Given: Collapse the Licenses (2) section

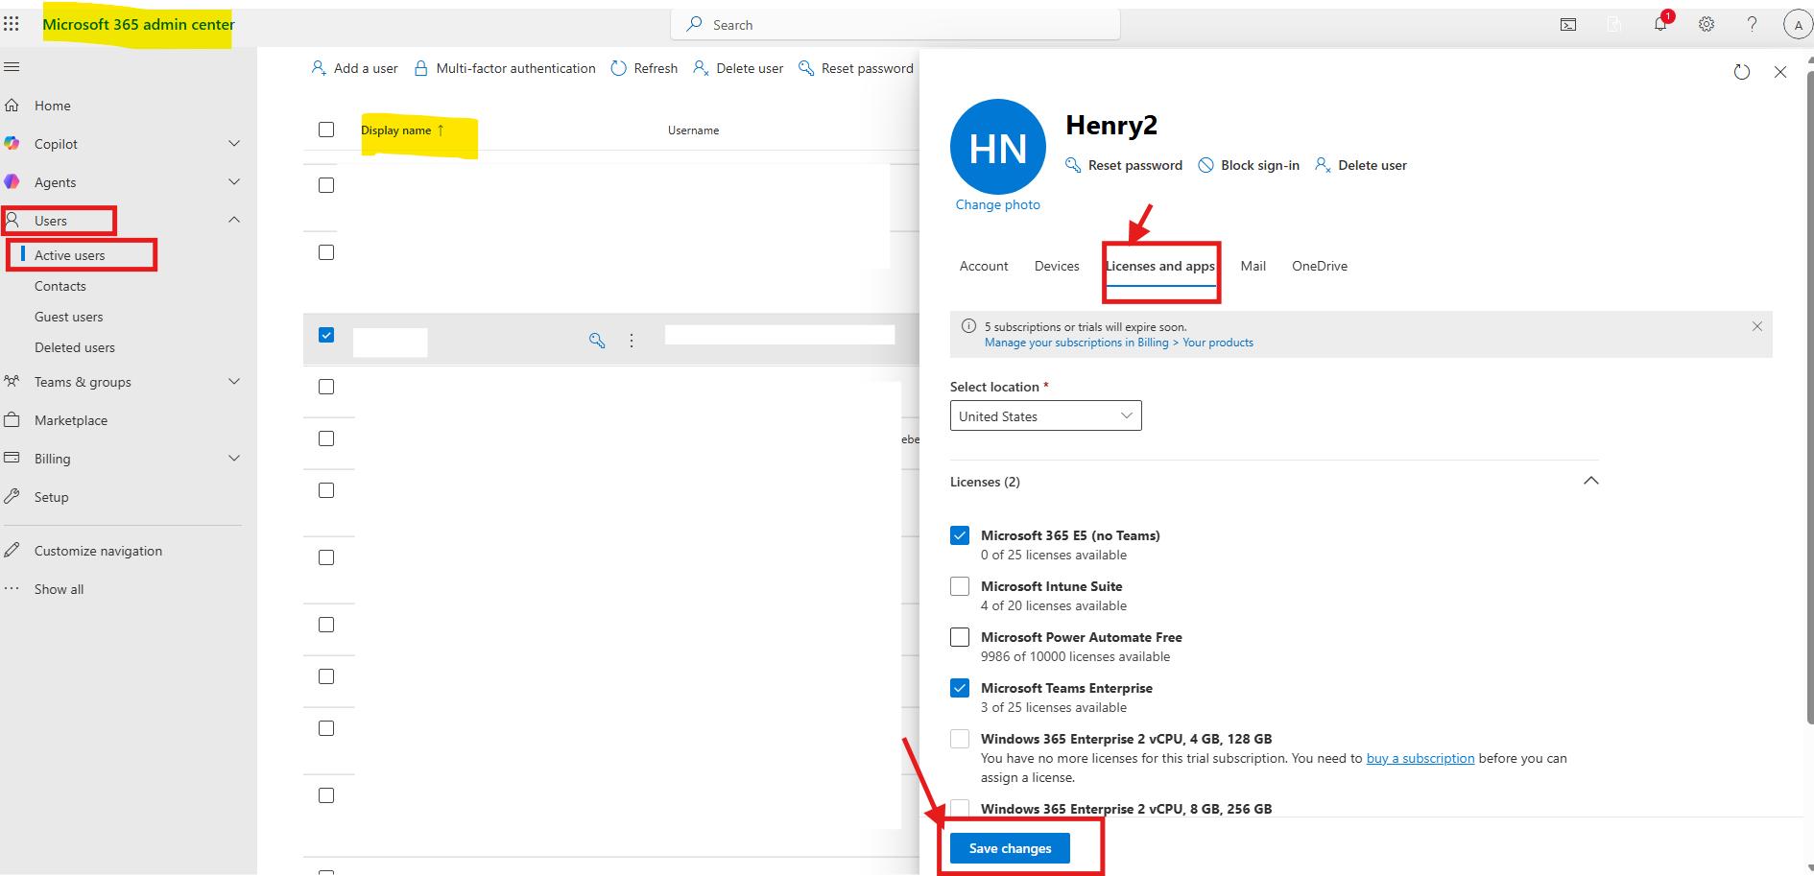Looking at the screenshot, I should [1591, 481].
